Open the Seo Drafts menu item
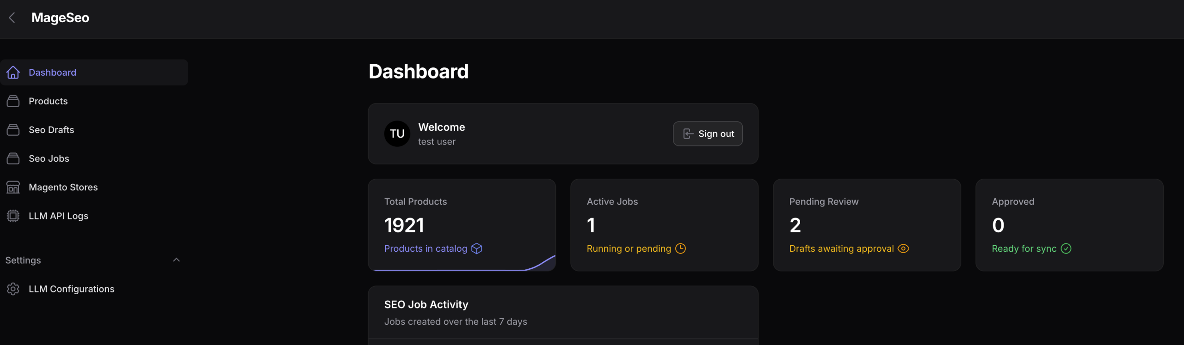1184x345 pixels. tap(51, 130)
